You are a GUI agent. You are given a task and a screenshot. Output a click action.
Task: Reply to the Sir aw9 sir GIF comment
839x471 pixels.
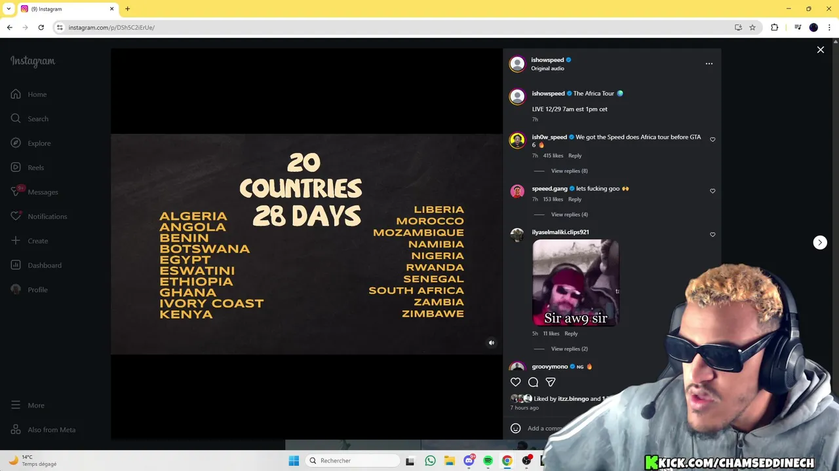point(571,334)
